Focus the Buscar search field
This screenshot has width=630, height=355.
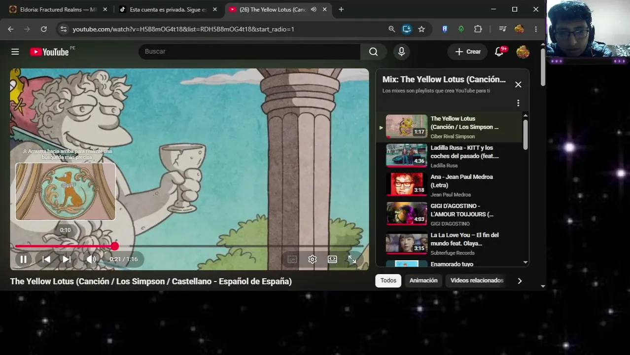pyautogui.click(x=249, y=51)
